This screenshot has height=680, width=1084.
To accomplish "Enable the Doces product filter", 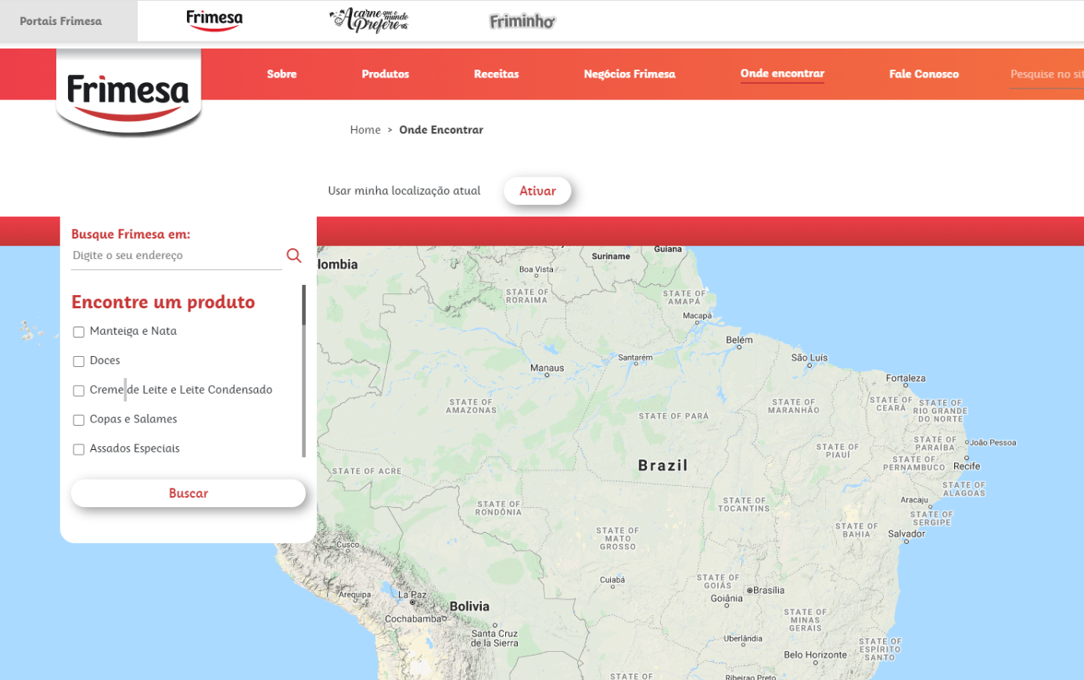I will pos(79,362).
